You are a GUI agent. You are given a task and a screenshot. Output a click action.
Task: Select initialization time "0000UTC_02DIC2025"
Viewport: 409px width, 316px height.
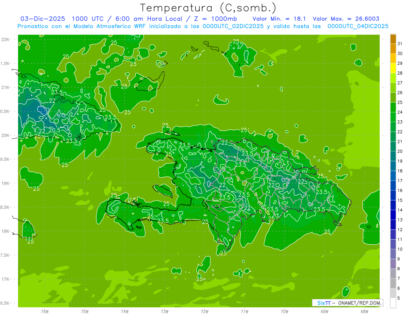(233, 26)
